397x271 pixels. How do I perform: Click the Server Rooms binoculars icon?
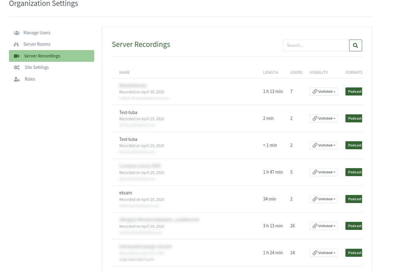coord(16,44)
